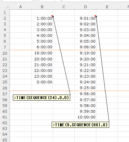Click the red comment indicator in cell B2
The width and height of the screenshot is (129, 142).
52,16
